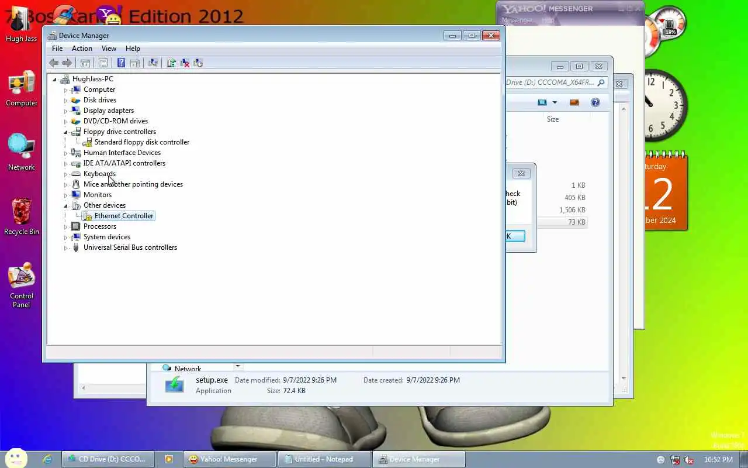Open the Hugh Jass desktop icon
The height and width of the screenshot is (468, 748).
pos(21,25)
